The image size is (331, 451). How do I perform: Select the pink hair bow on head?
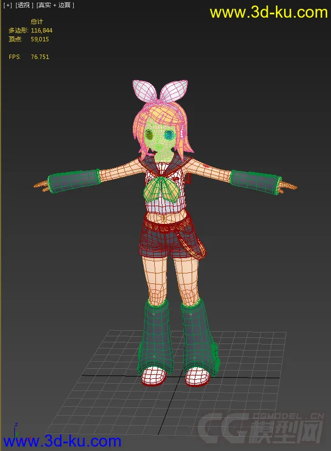160,91
